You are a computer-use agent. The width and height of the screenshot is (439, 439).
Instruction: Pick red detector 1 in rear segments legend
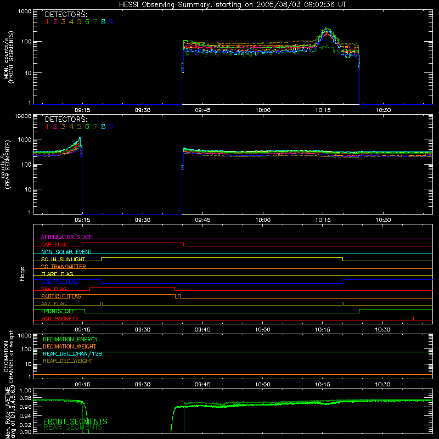[47, 127]
